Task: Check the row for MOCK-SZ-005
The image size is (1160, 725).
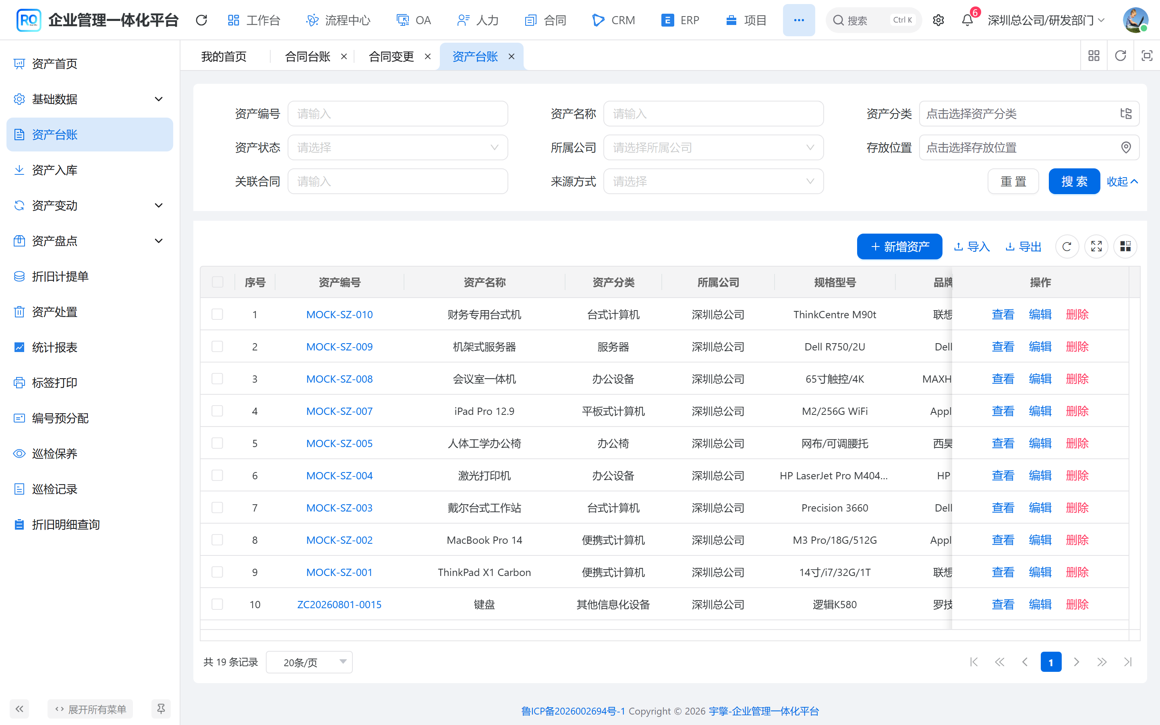Action: [x=217, y=443]
